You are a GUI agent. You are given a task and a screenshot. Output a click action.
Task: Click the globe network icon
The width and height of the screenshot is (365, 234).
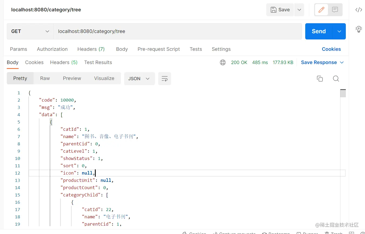click(x=223, y=62)
